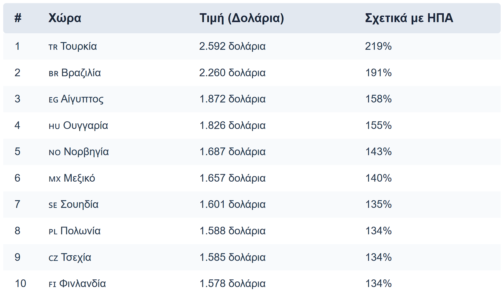Click the # column header
Viewport: 503px width, 305px height.
pos(18,18)
